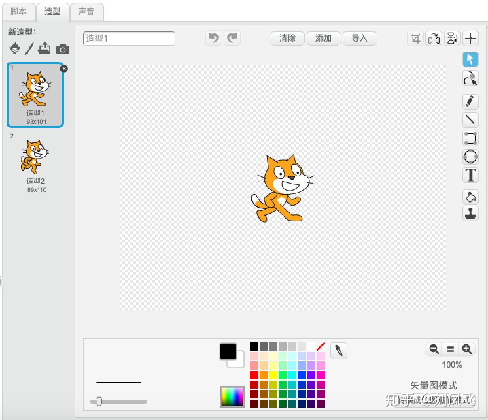Pick the cyan palette swatch

tap(292, 375)
